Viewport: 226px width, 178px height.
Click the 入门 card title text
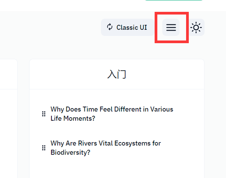coord(117,74)
